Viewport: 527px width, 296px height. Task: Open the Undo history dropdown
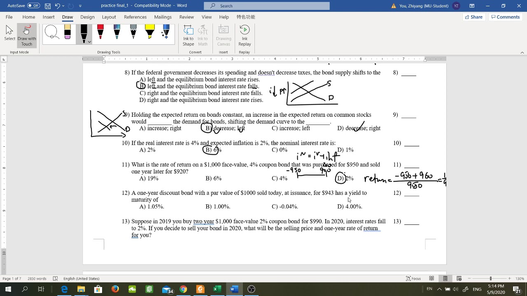[x=63, y=6]
